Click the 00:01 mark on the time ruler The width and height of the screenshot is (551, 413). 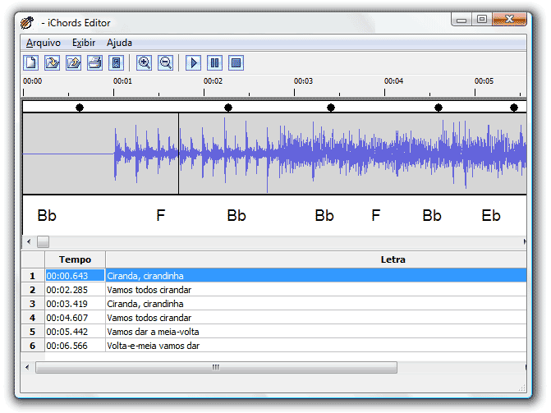pos(122,81)
